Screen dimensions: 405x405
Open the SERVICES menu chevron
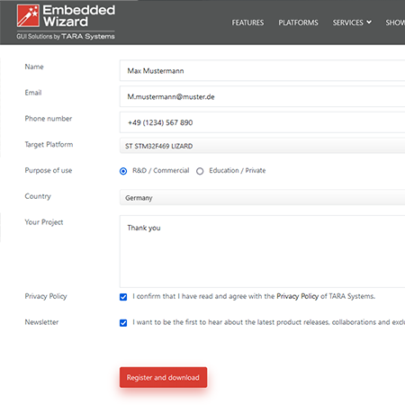click(x=369, y=22)
